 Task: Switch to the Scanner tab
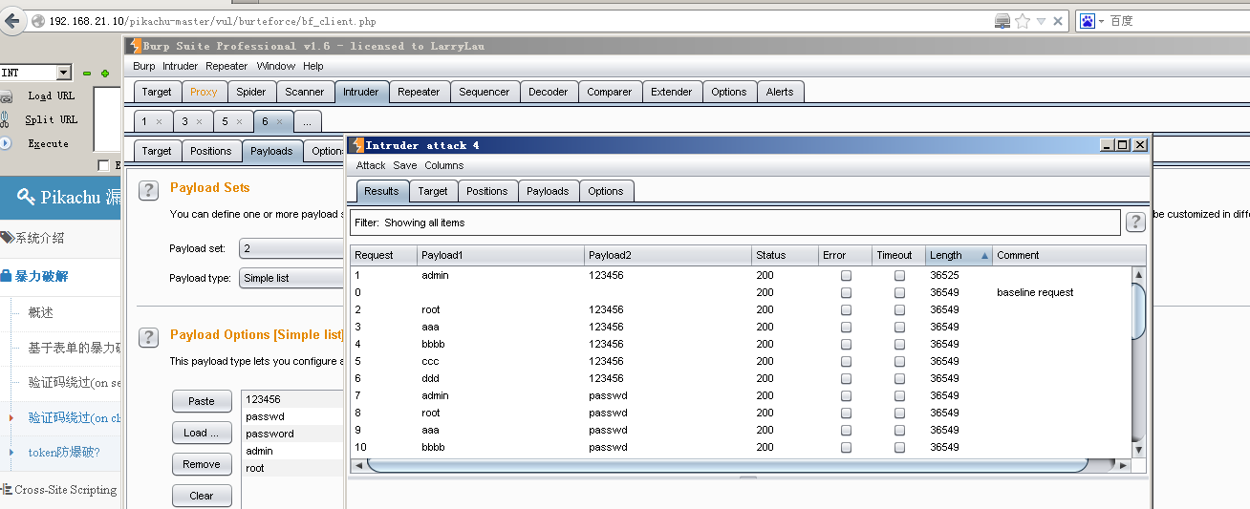click(305, 92)
